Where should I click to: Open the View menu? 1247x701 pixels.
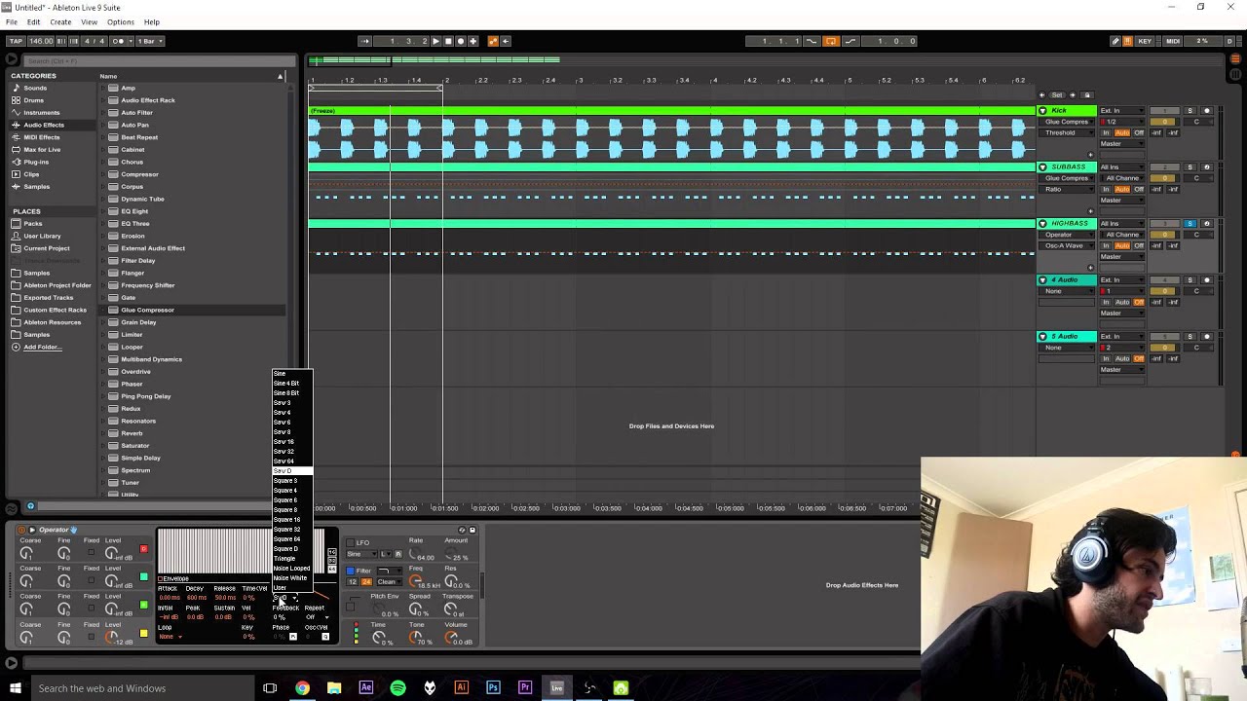point(89,21)
